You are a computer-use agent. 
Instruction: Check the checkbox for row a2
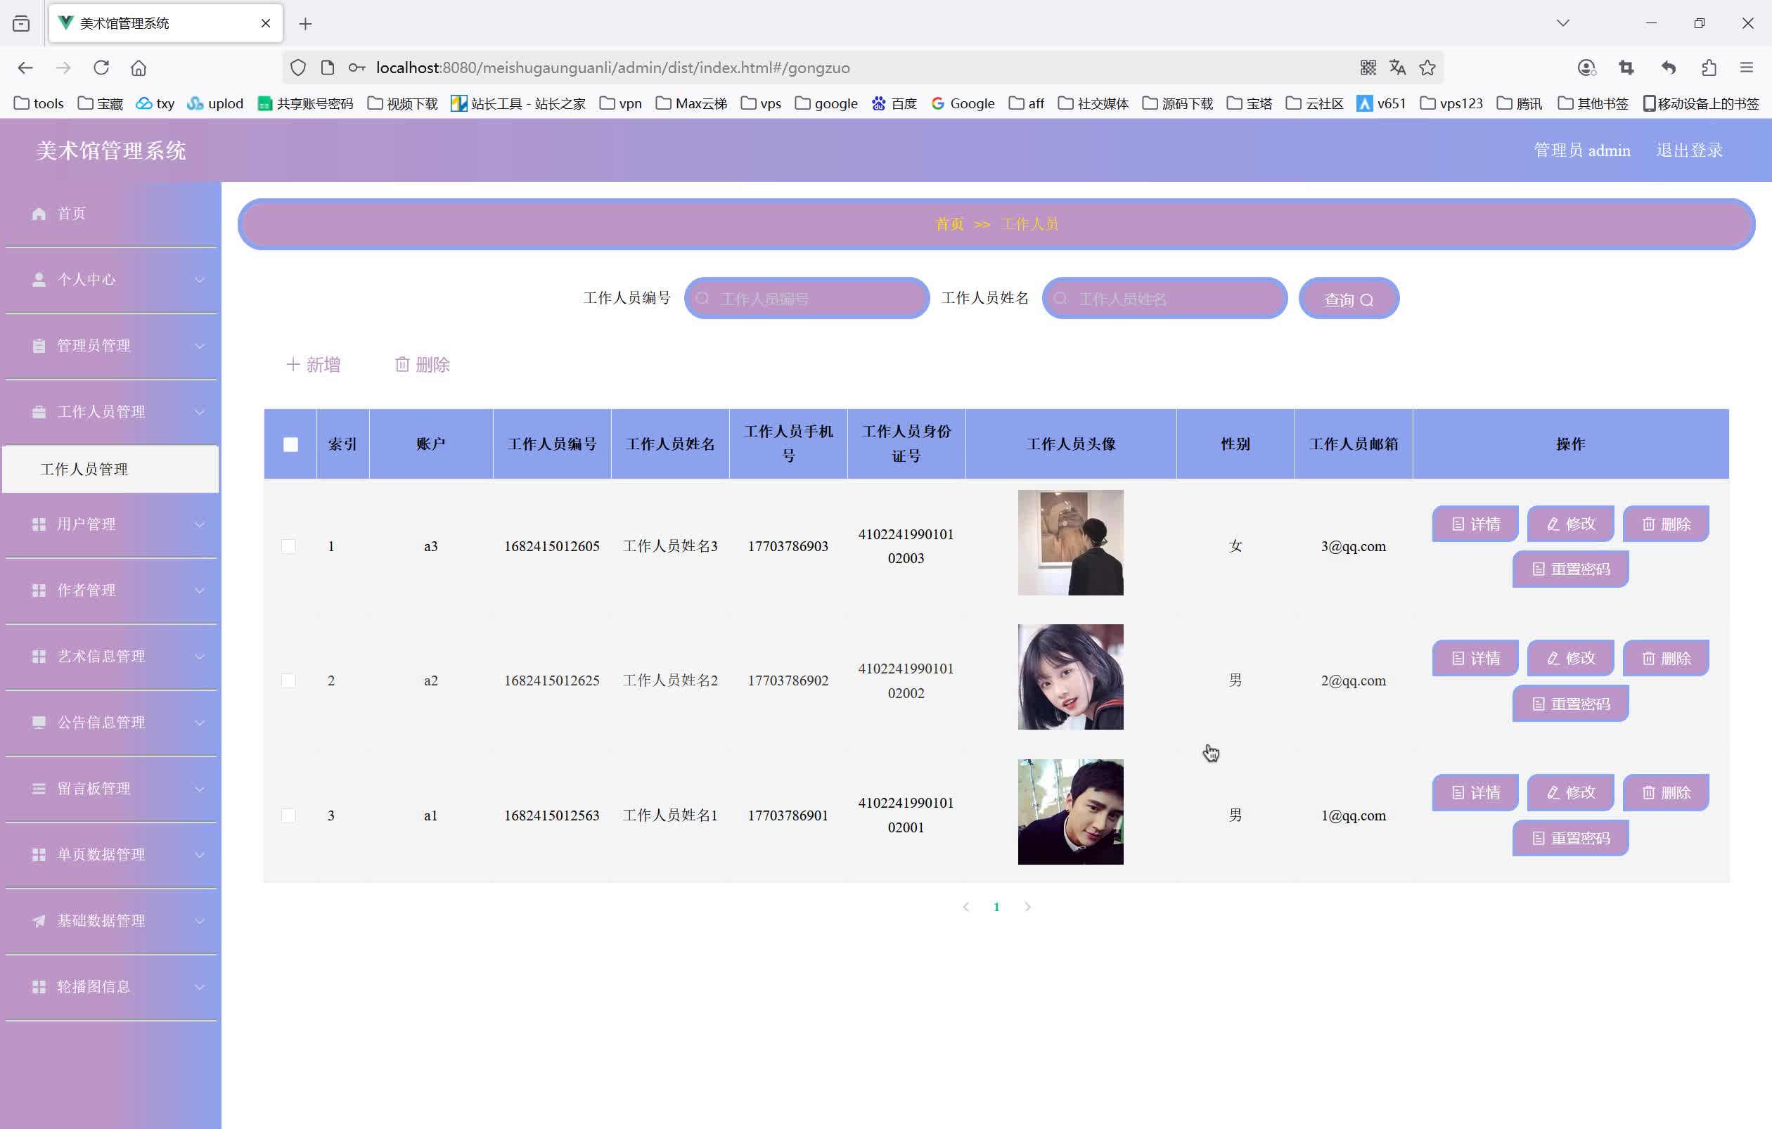[x=288, y=681]
